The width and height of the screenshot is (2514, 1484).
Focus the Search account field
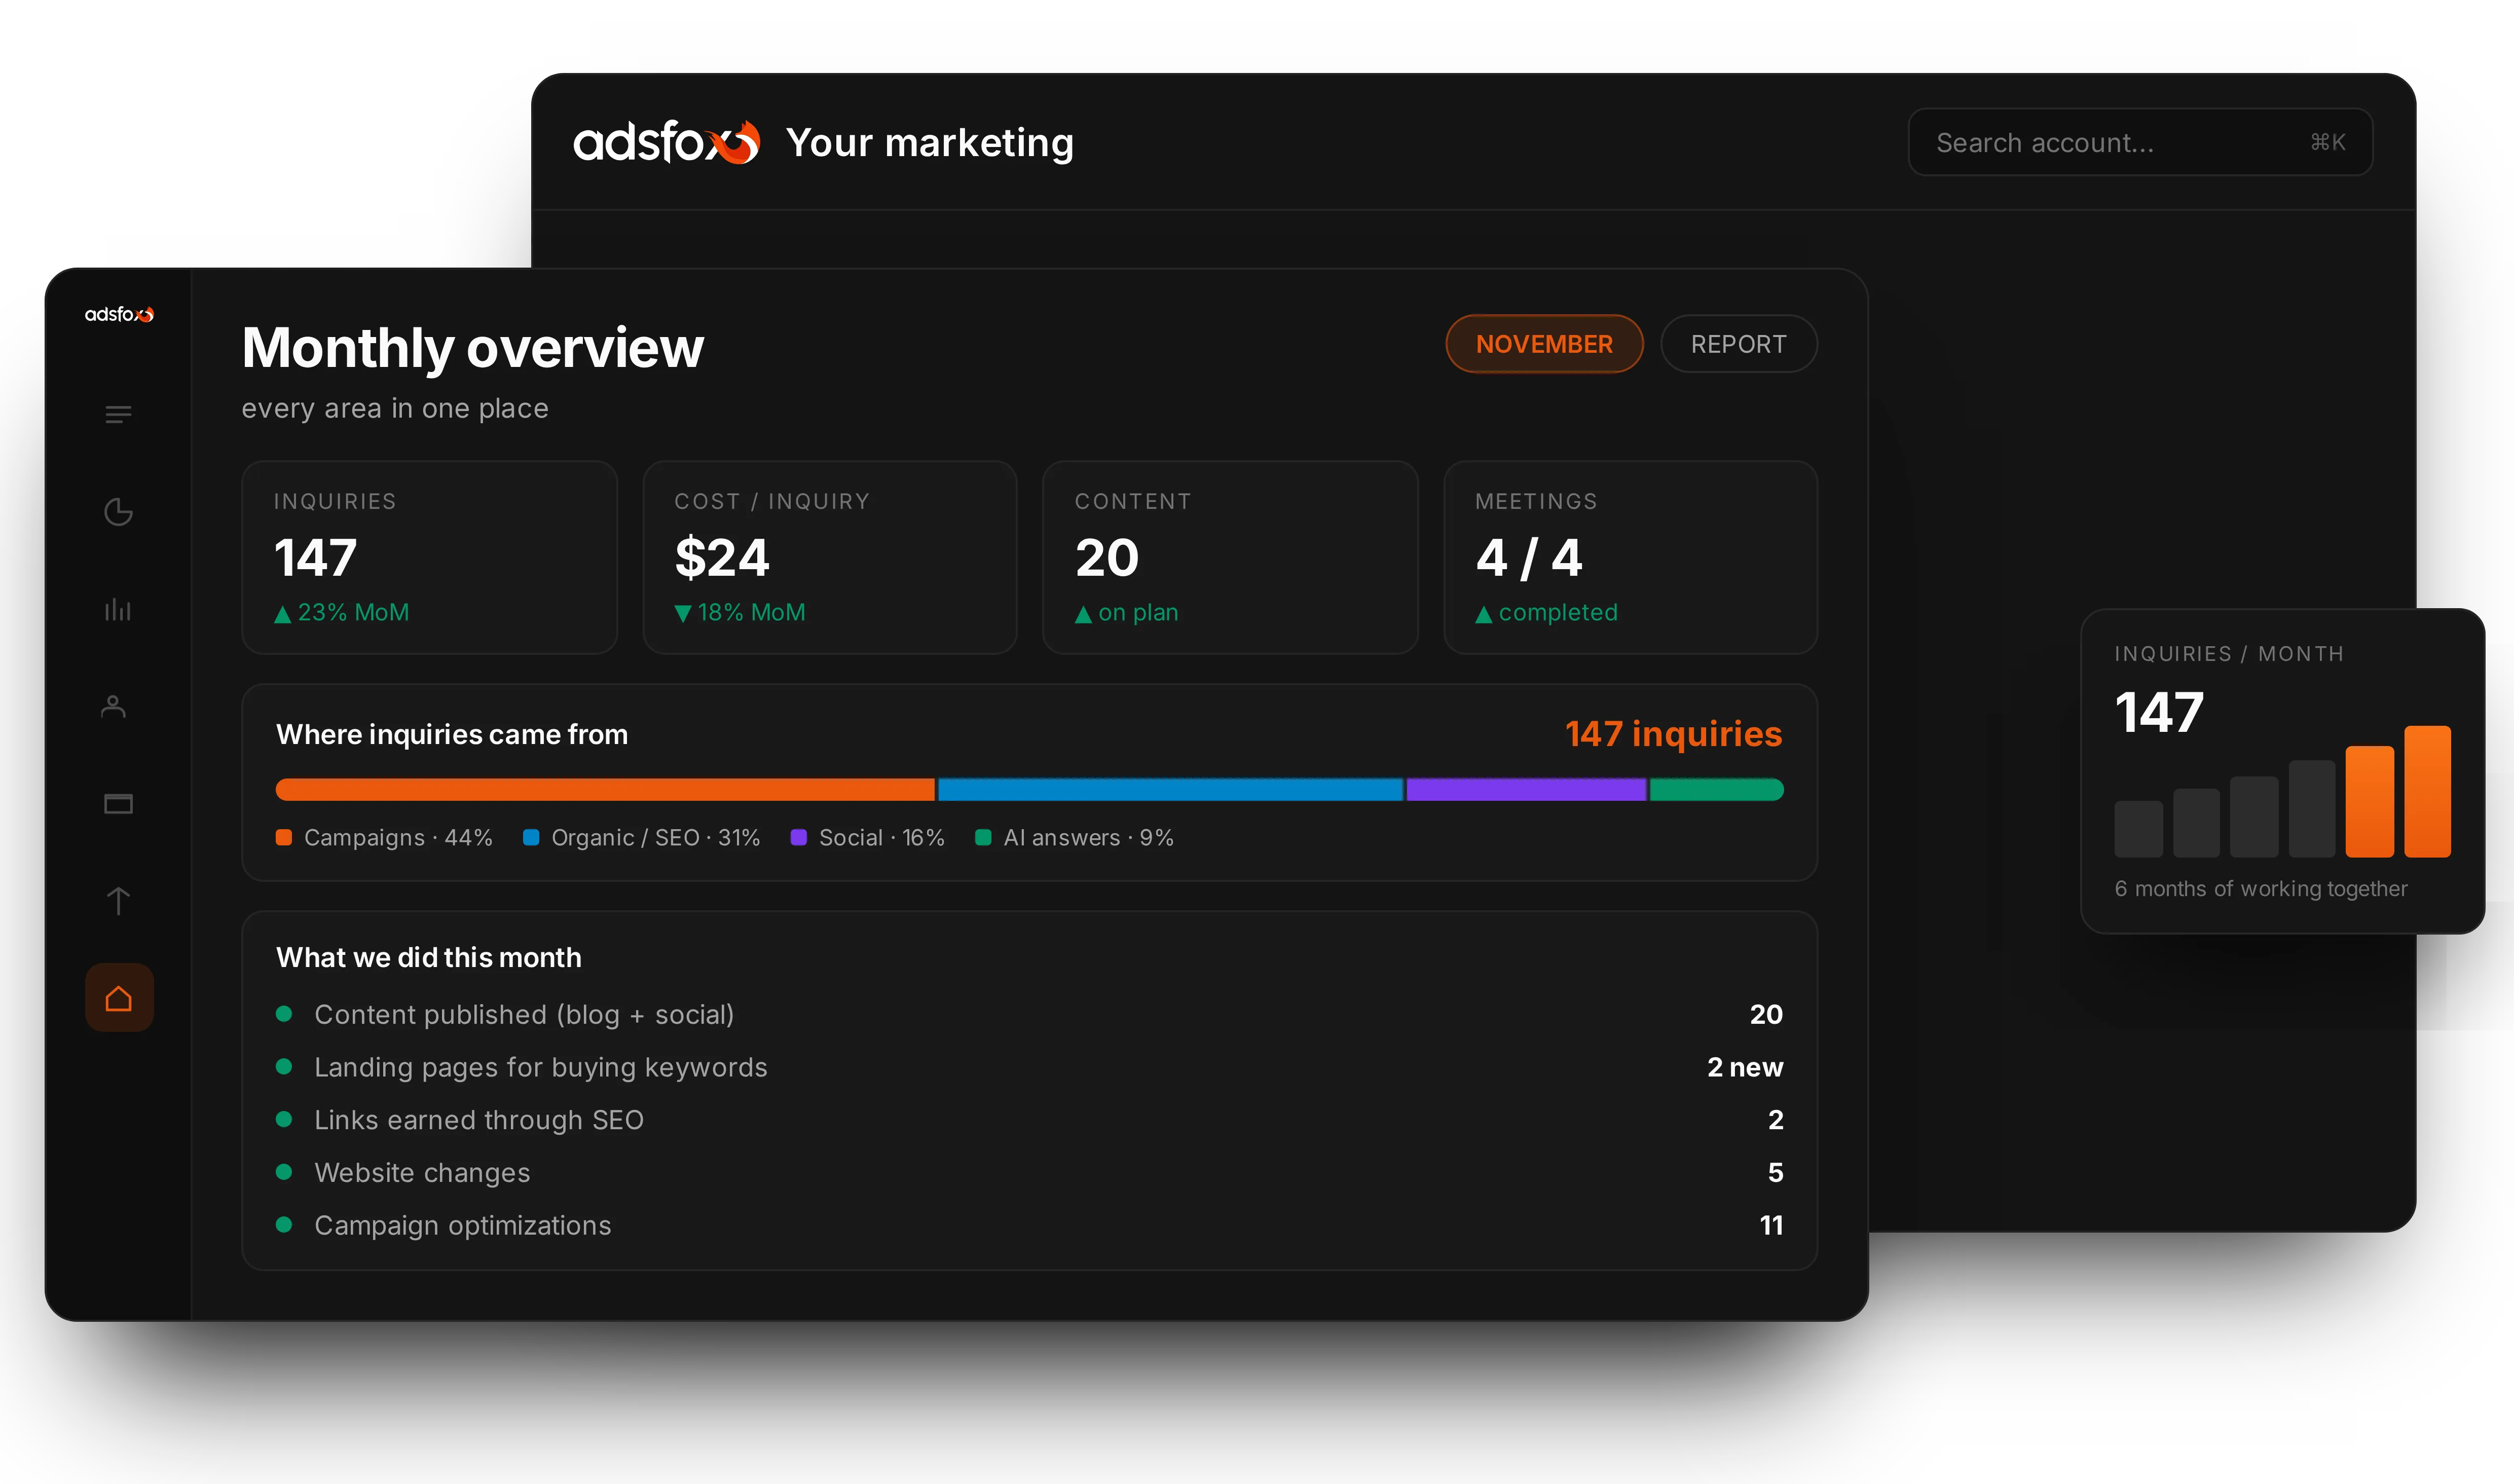(2140, 142)
